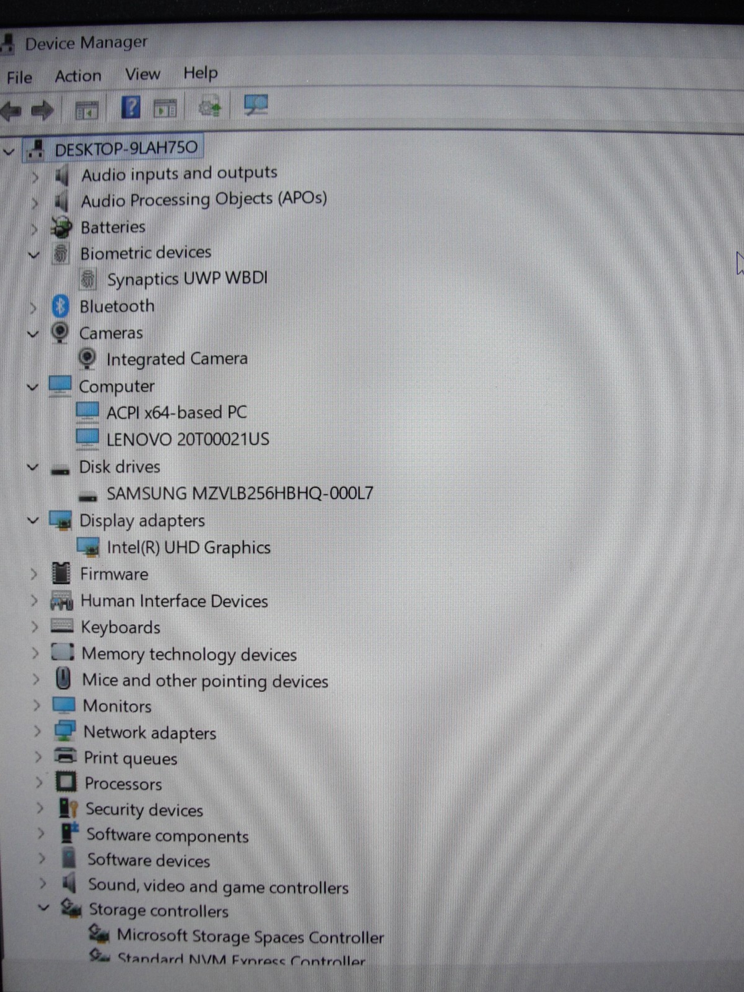
Task: Click the Memory technology devices icon
Action: (63, 652)
